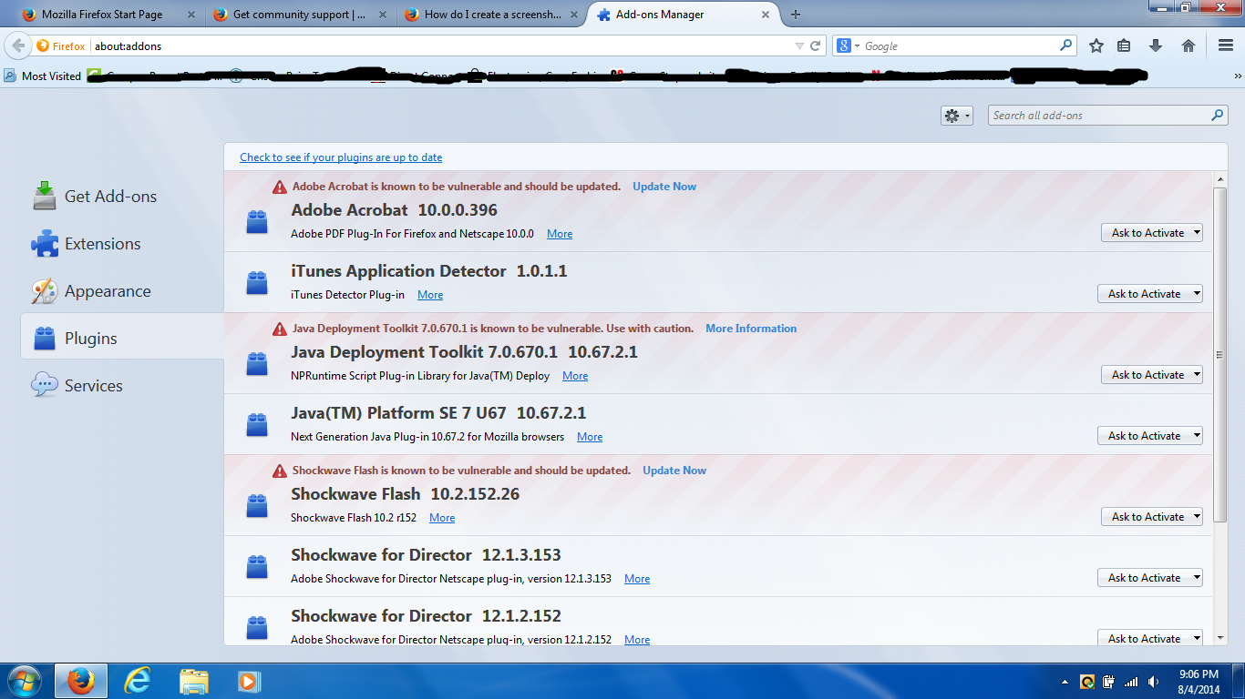Image resolution: width=1245 pixels, height=699 pixels.
Task: Switch to How do I create a screenshot tab
Action: pos(492,15)
